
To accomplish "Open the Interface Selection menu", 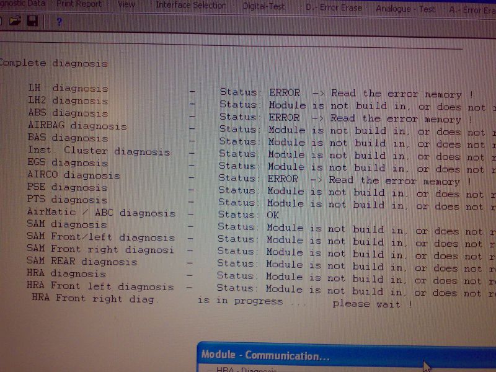I will tap(191, 6).
